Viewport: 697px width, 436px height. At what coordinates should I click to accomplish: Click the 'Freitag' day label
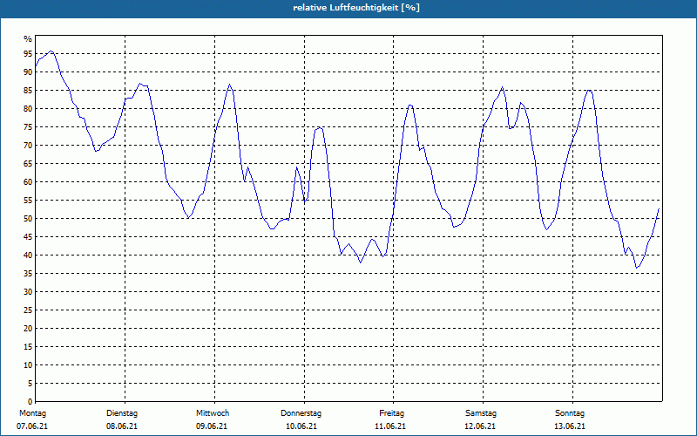pos(391,413)
